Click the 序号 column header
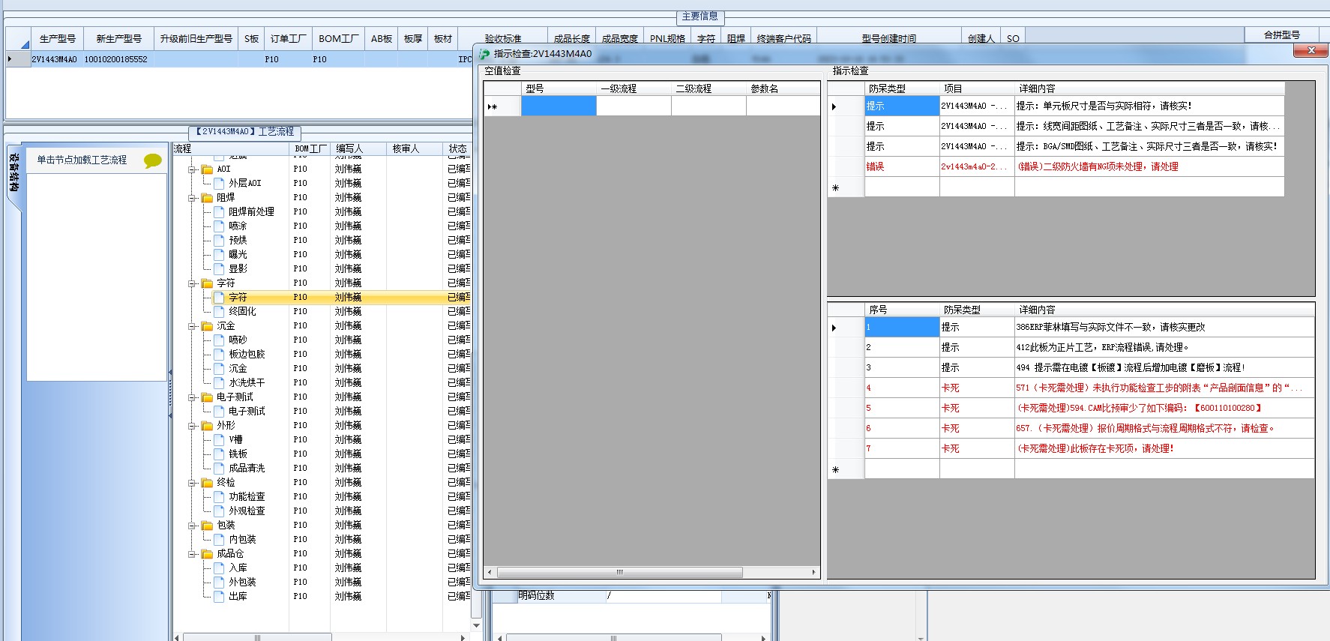 point(902,310)
